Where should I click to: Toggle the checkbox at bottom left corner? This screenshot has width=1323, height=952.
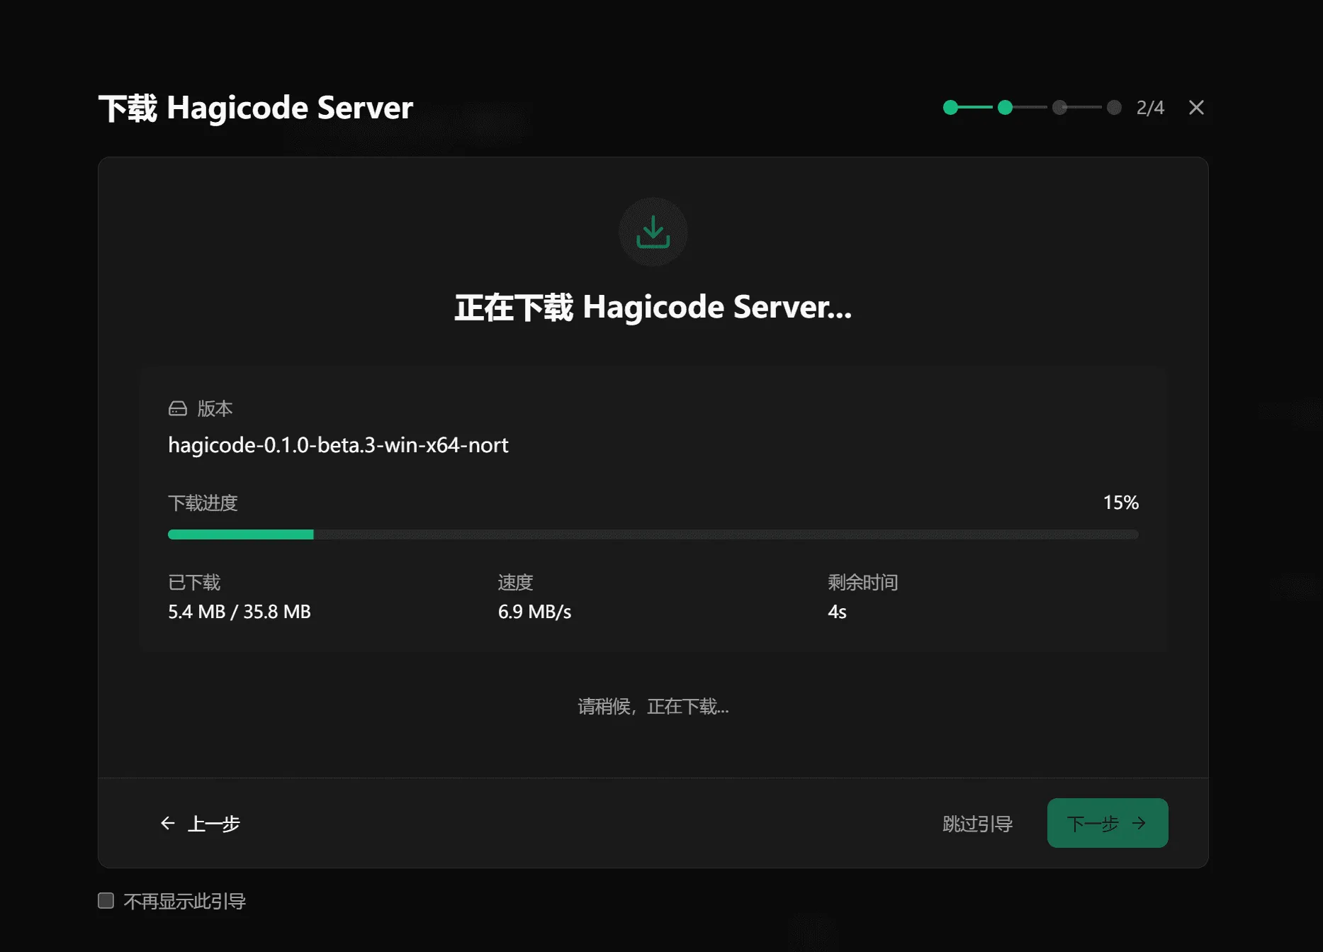click(106, 900)
